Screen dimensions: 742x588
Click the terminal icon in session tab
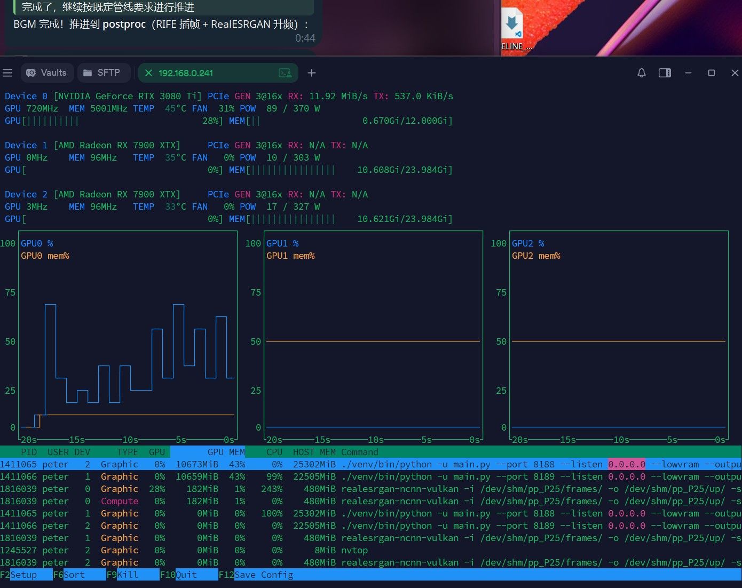285,73
